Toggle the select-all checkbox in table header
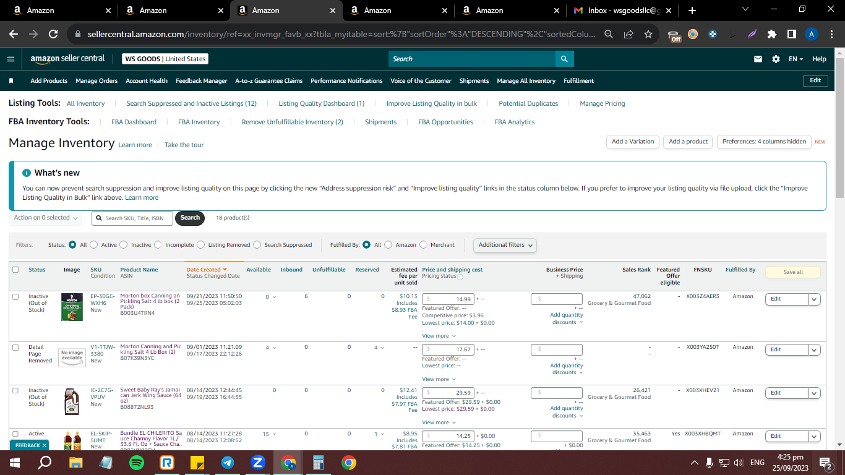The width and height of the screenshot is (845, 475). tap(15, 270)
